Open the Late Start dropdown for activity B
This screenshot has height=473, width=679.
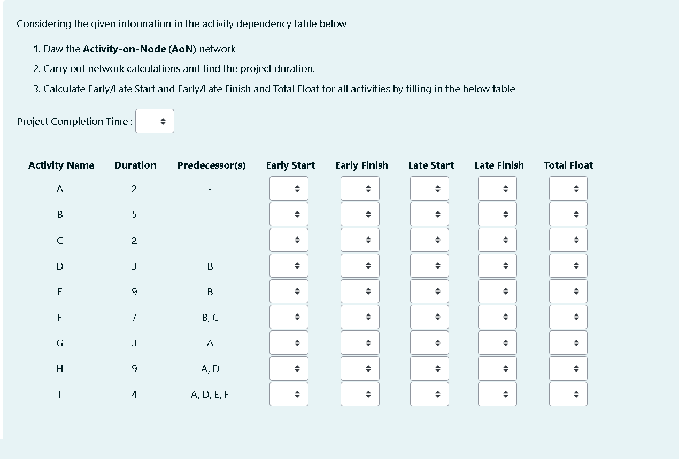click(x=429, y=214)
